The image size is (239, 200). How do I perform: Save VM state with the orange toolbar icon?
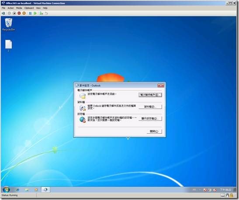(24, 14)
